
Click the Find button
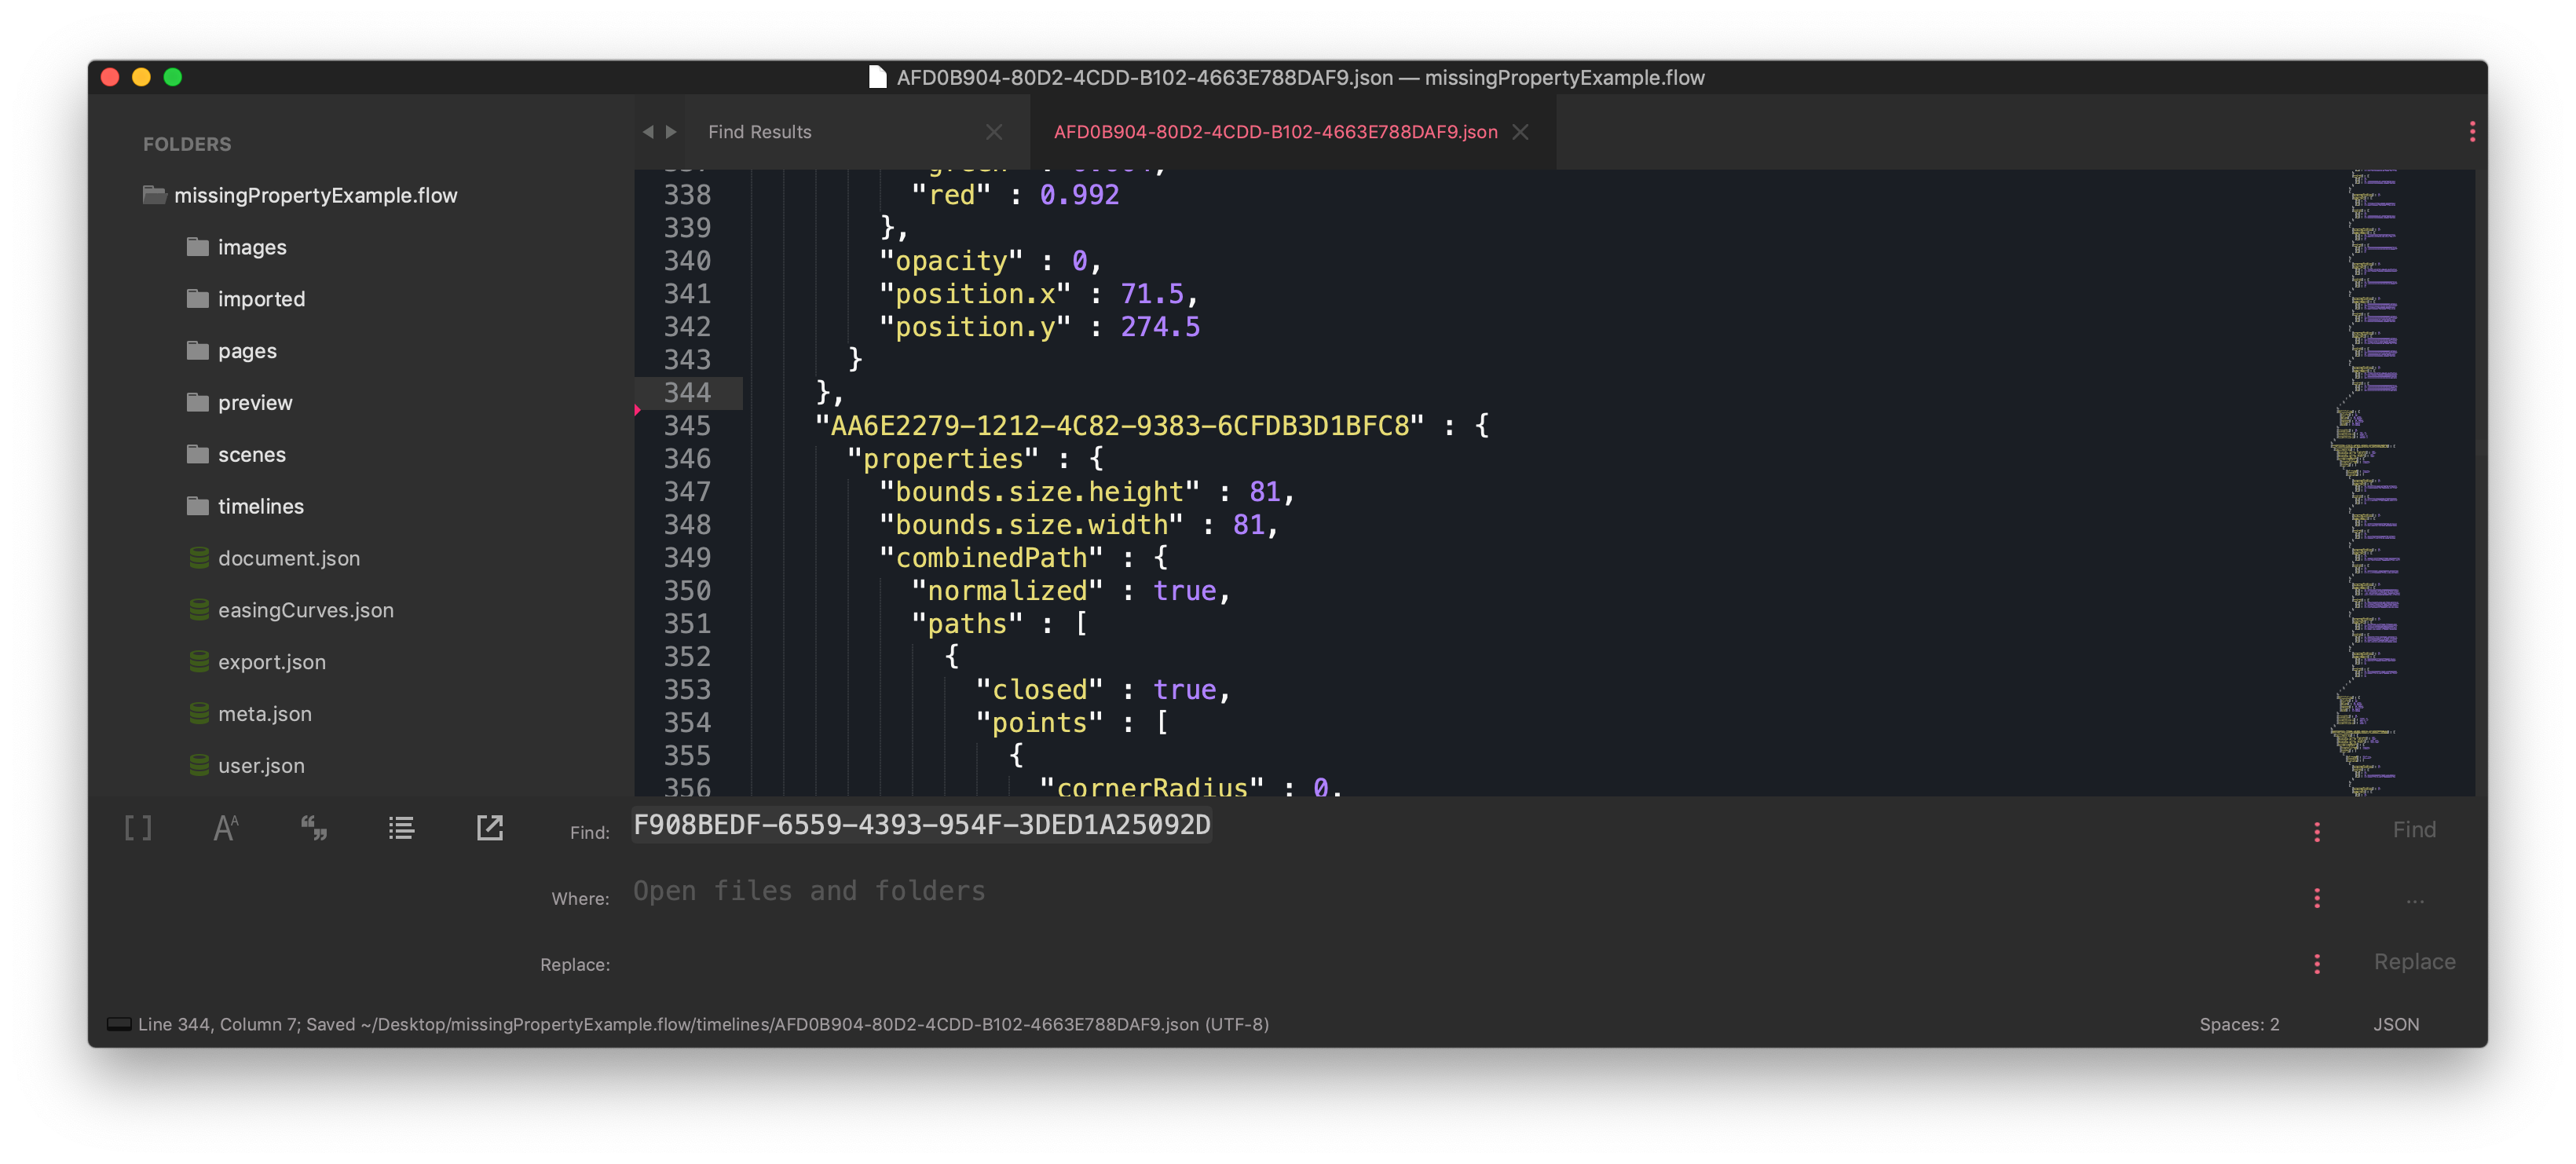pos(2414,829)
